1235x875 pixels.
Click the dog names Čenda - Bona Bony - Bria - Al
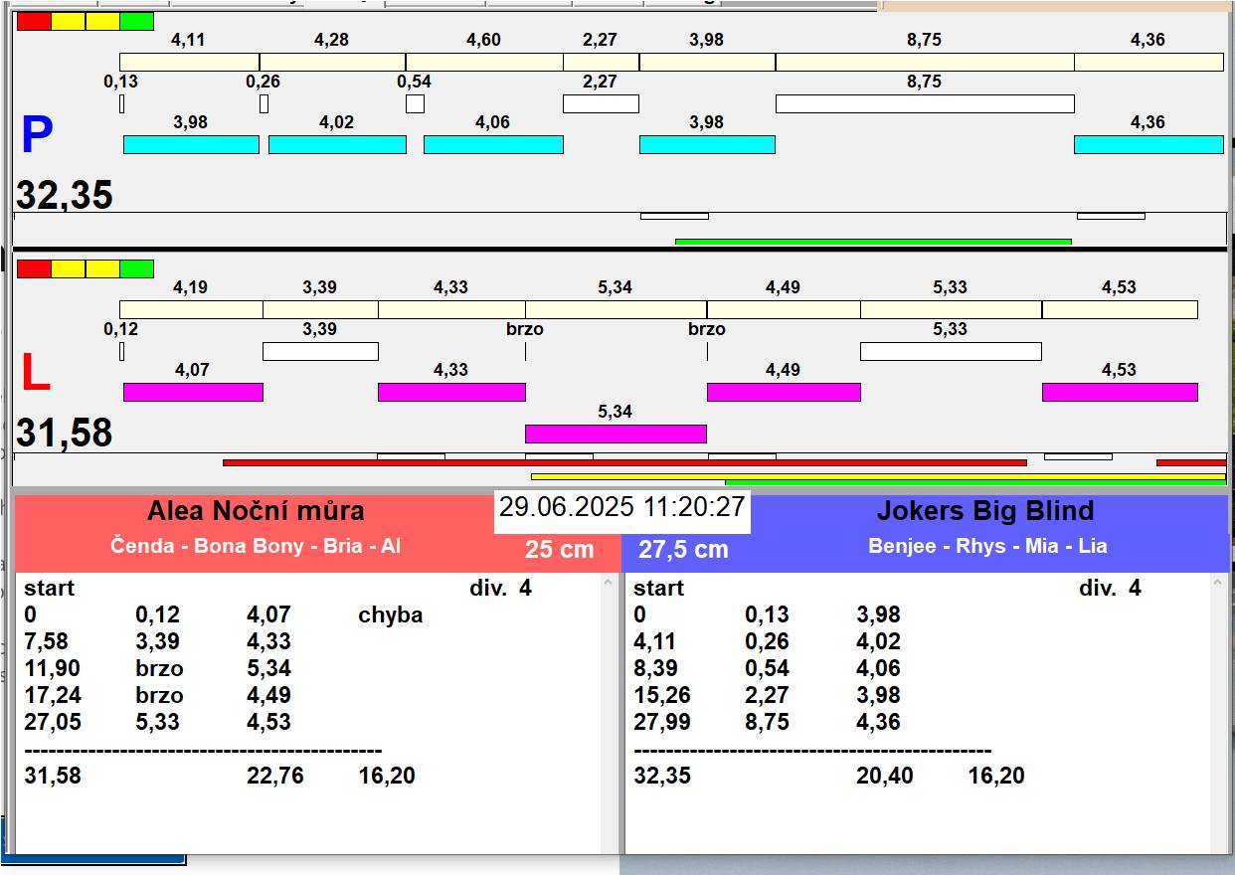[256, 546]
